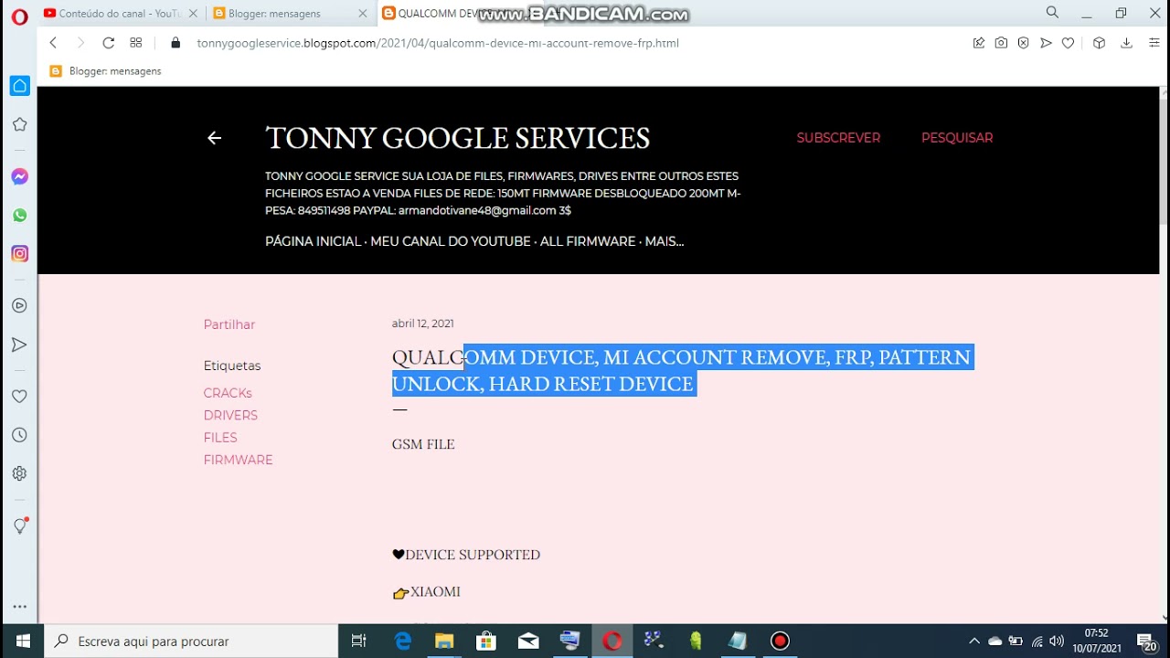Open the crypto wallet cube icon
This screenshot has height=658, width=1170.
pos(1099,43)
